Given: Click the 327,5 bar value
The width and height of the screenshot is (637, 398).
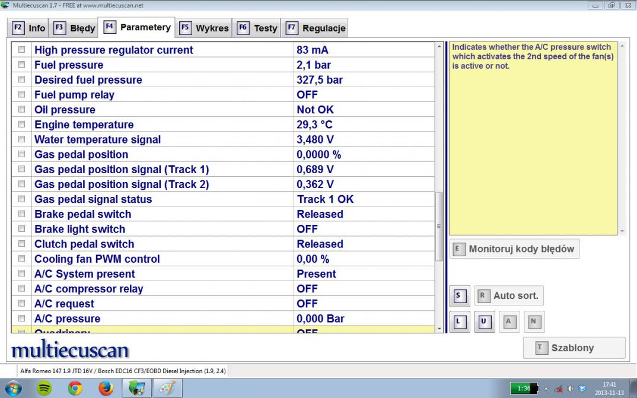Looking at the screenshot, I should [x=319, y=79].
